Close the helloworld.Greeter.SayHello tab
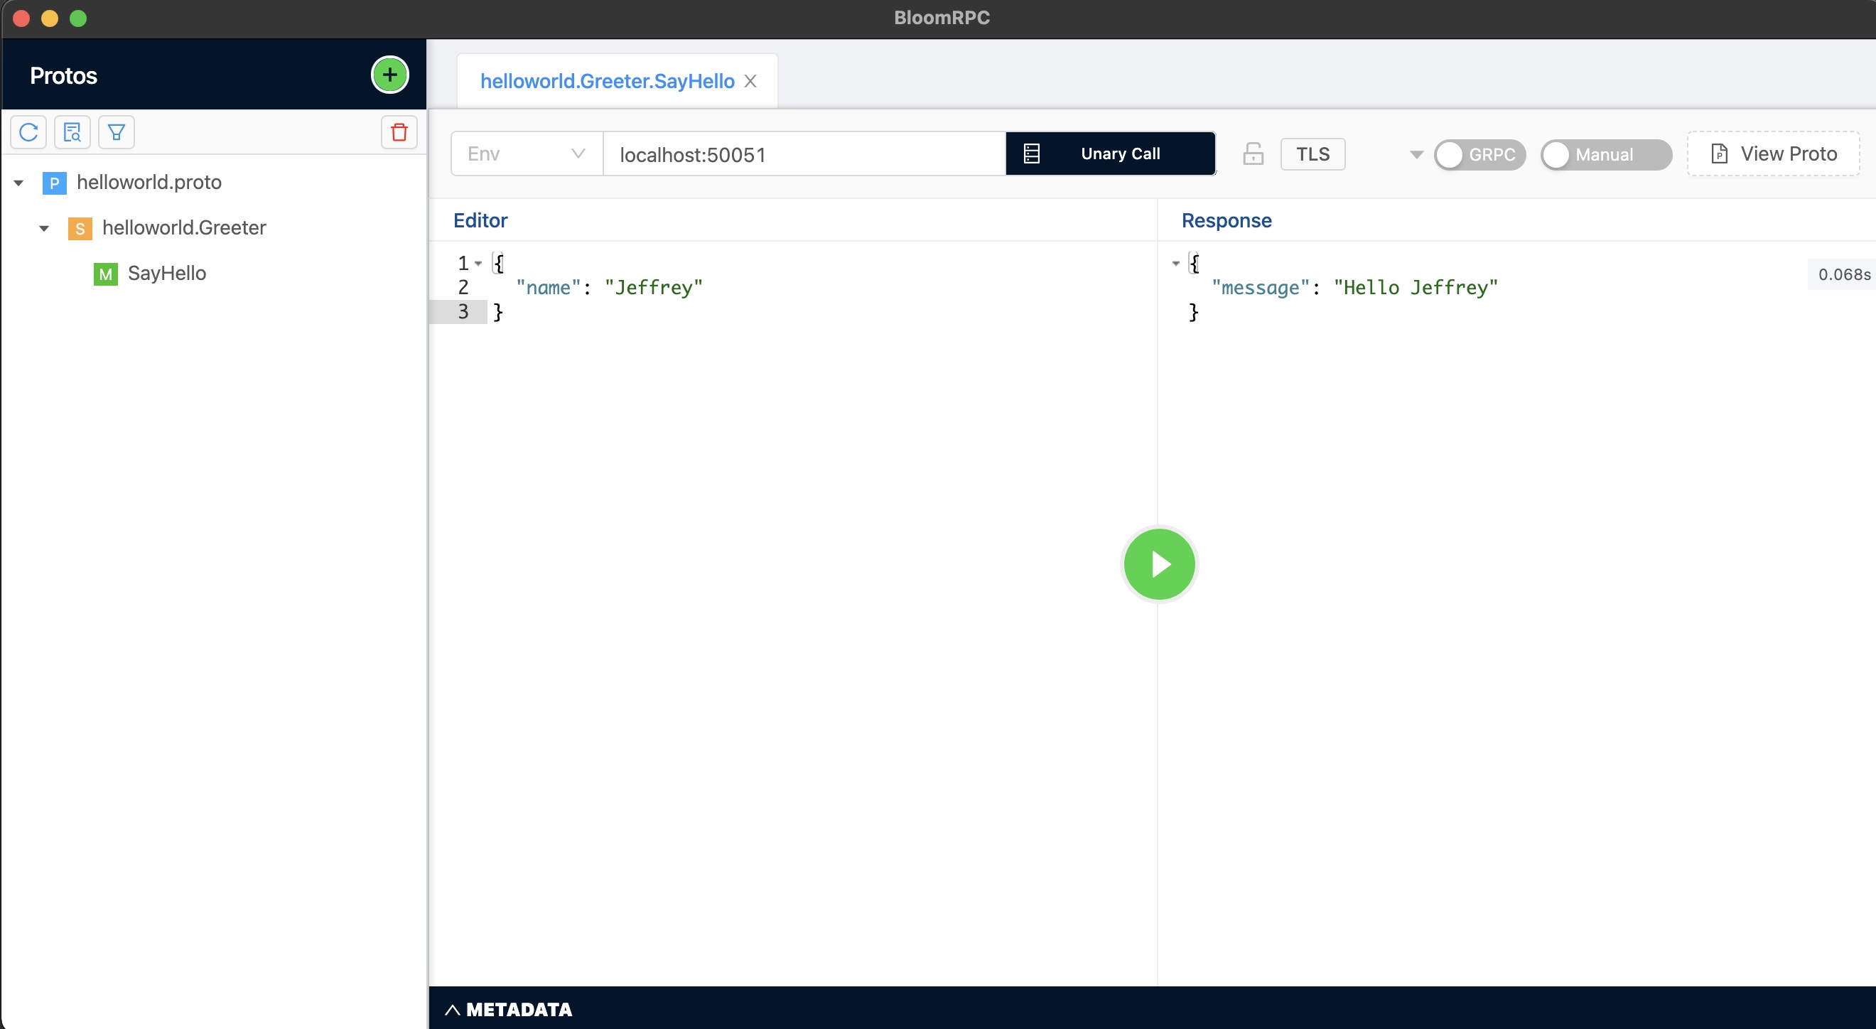This screenshot has width=1876, height=1029. pyautogui.click(x=750, y=81)
